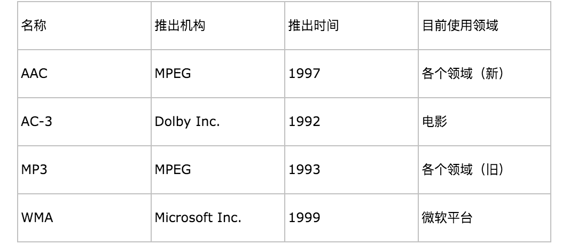Click the Dolby Inc. cell

[x=187, y=121]
